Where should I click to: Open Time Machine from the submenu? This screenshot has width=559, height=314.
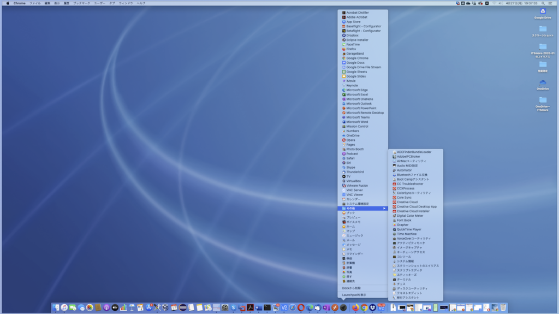point(407,234)
